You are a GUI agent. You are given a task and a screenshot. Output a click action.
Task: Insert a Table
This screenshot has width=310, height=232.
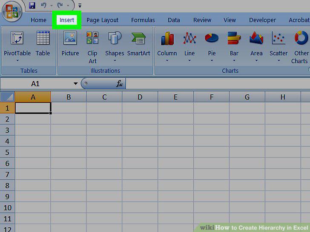[43, 43]
